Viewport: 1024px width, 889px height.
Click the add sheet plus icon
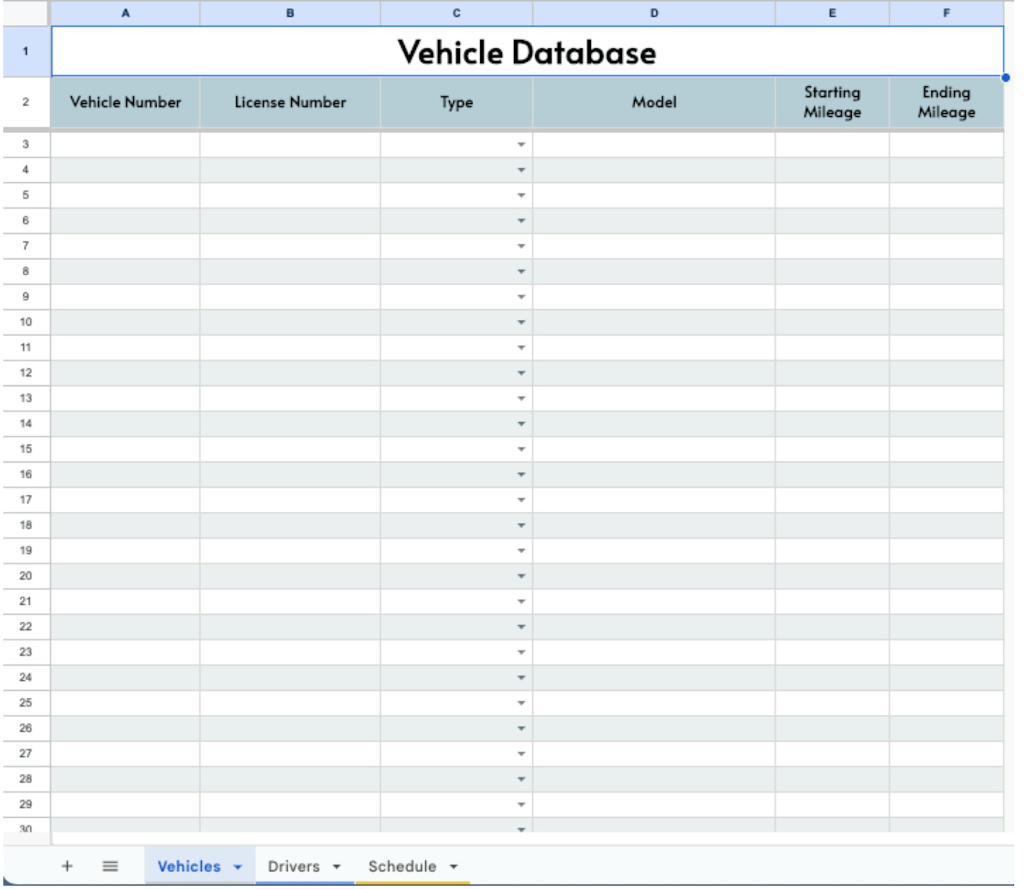67,867
